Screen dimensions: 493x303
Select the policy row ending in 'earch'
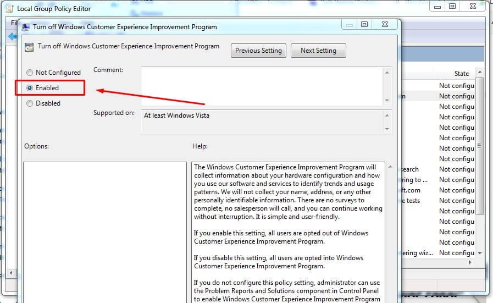438,169
